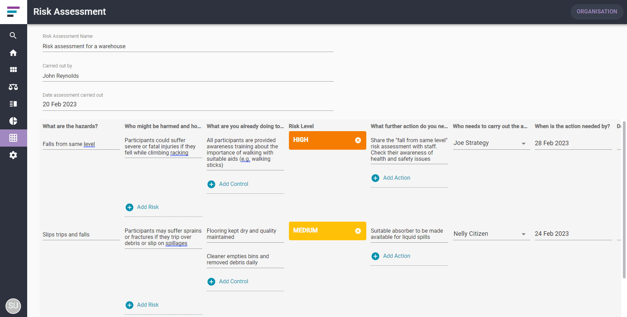
Task: Click plus icon beside bottom Add Risk
Action: 129,305
